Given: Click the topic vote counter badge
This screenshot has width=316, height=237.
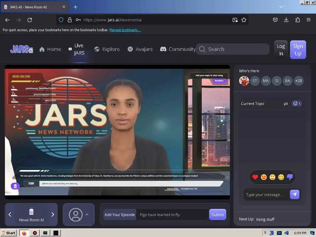Looking at the screenshot, I should (297, 104).
